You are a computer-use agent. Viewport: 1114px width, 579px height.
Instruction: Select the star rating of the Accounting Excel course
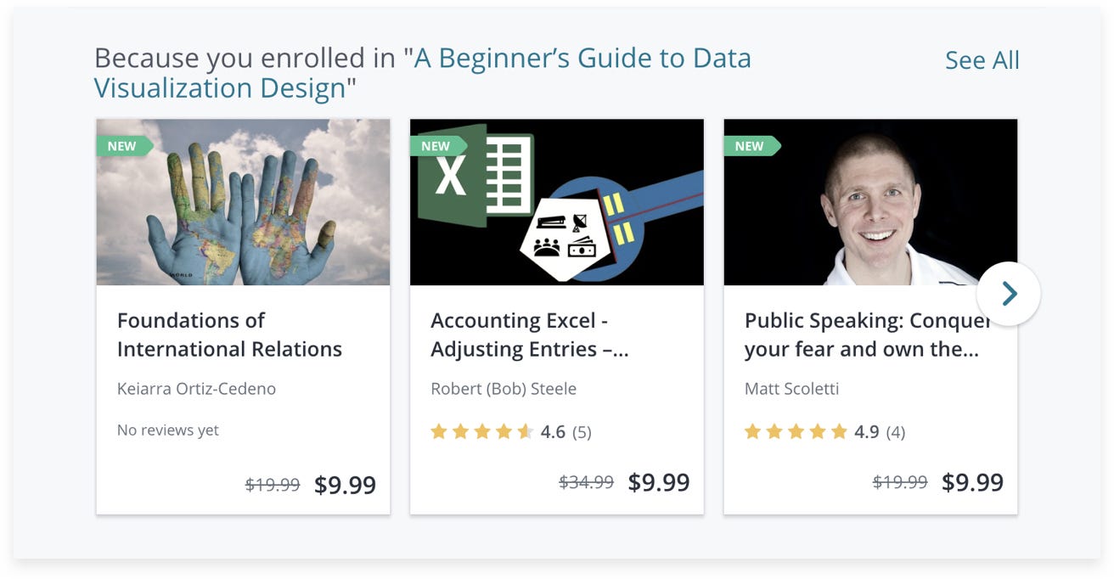(x=480, y=431)
